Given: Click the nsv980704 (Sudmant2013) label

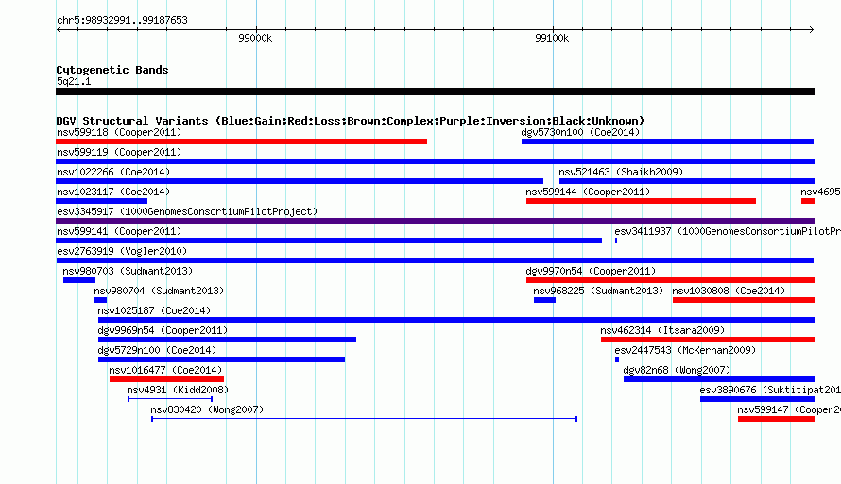Looking at the screenshot, I should click(x=159, y=291).
